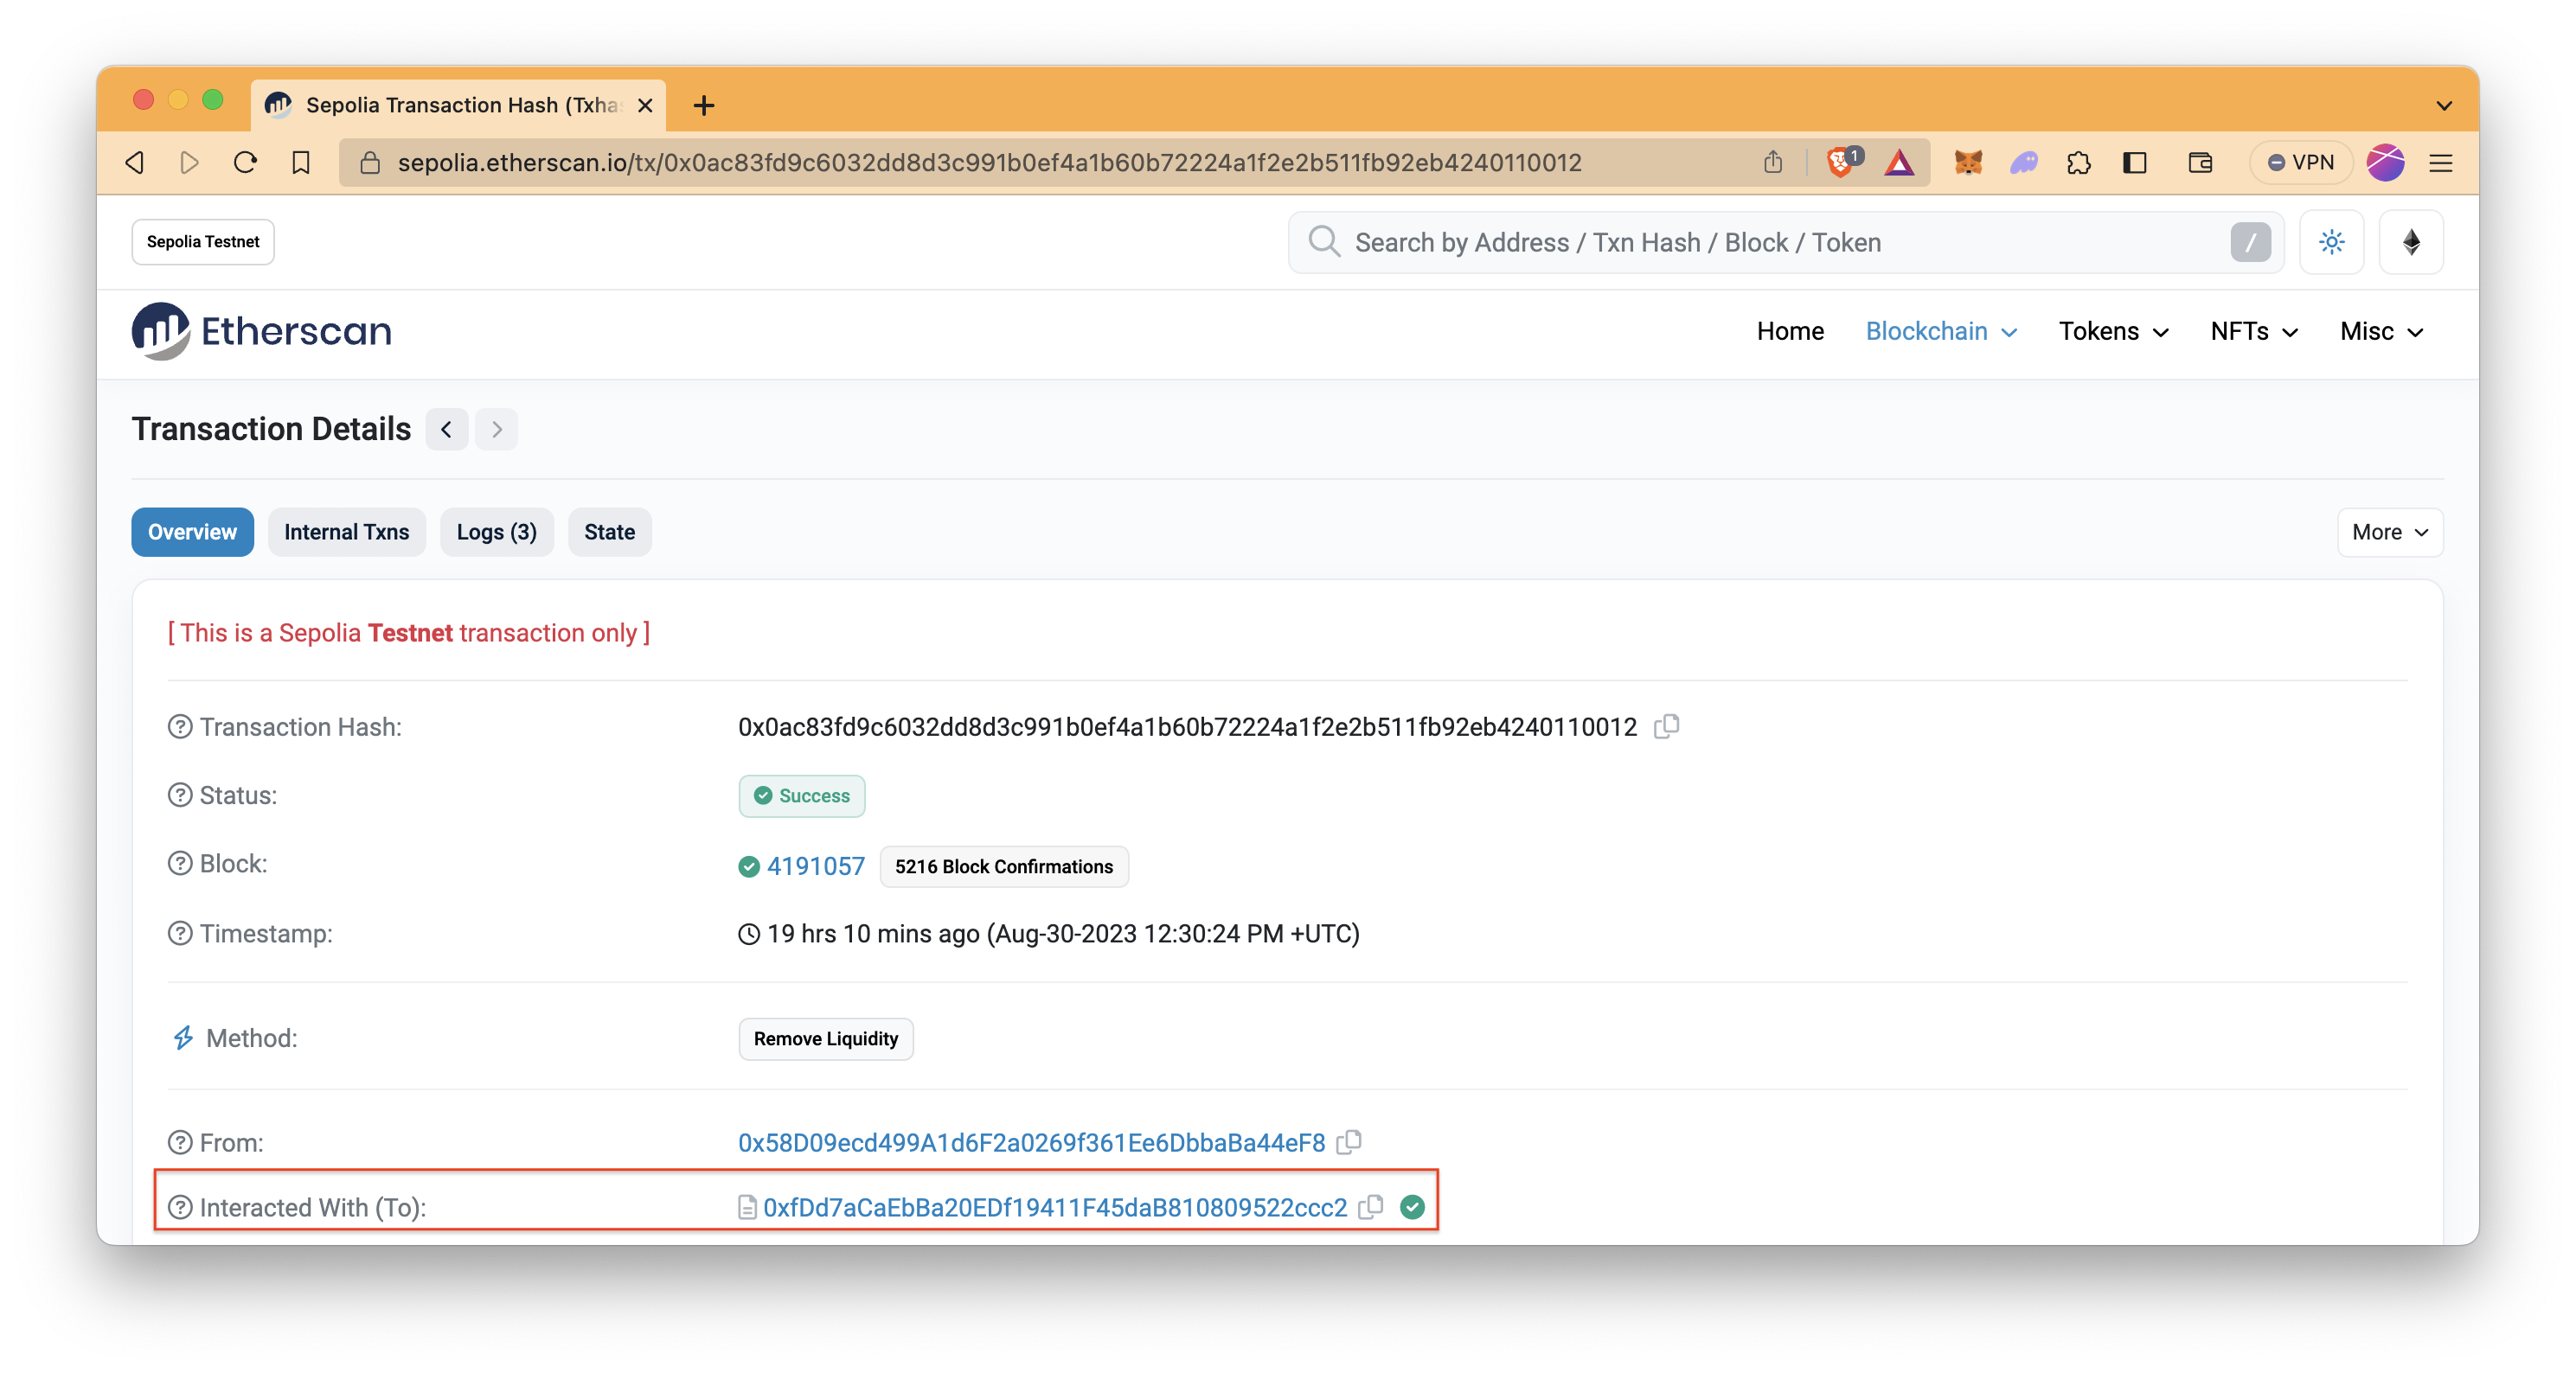Click the browser forward arrow

189,163
